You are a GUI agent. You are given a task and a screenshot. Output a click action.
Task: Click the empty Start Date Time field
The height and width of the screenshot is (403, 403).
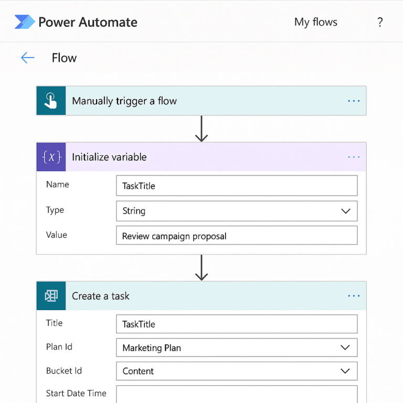236,394
